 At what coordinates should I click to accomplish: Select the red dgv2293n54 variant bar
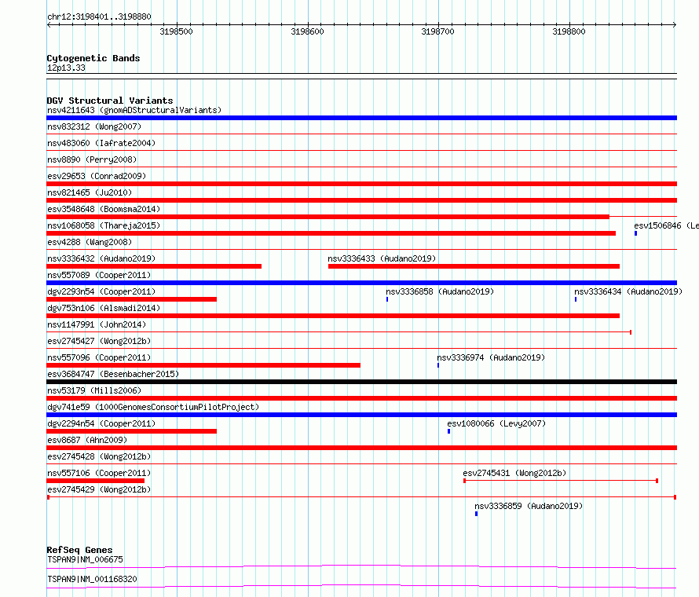tap(131, 299)
